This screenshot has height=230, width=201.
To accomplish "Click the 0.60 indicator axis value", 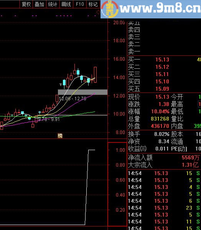I will pyautogui.click(x=120, y=180).
